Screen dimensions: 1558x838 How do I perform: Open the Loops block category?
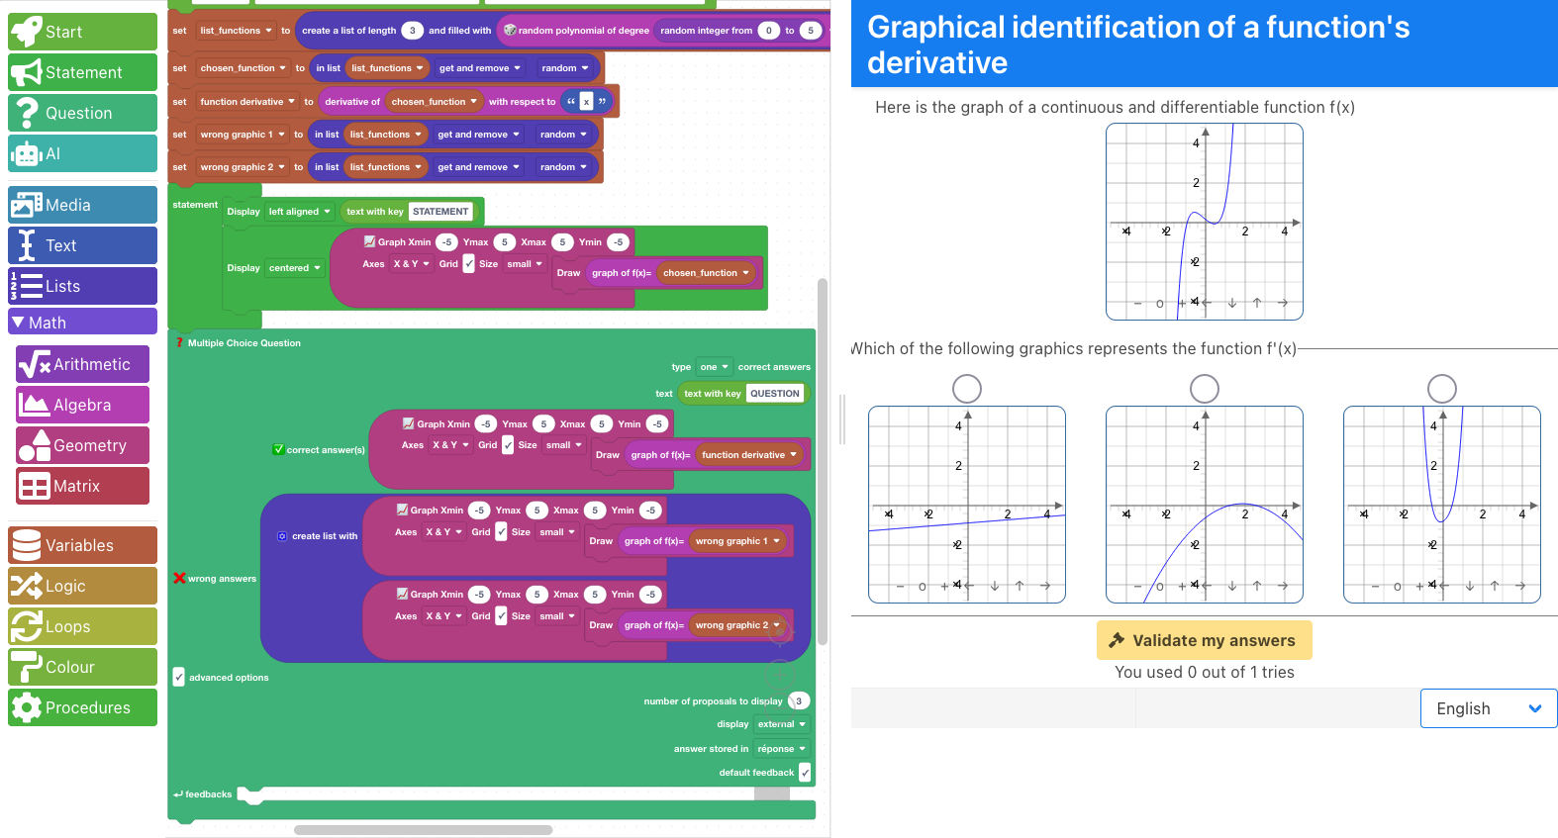pos(83,626)
